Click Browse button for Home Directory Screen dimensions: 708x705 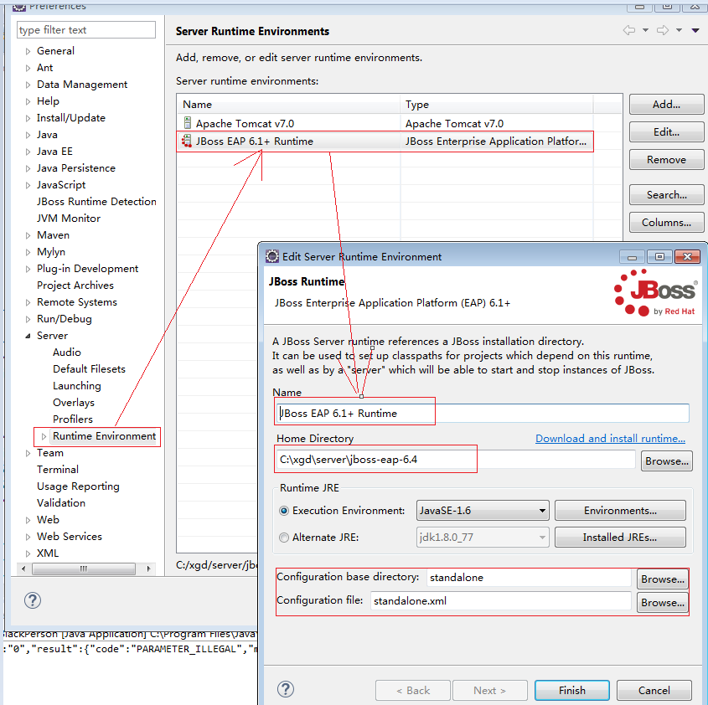[x=666, y=461]
